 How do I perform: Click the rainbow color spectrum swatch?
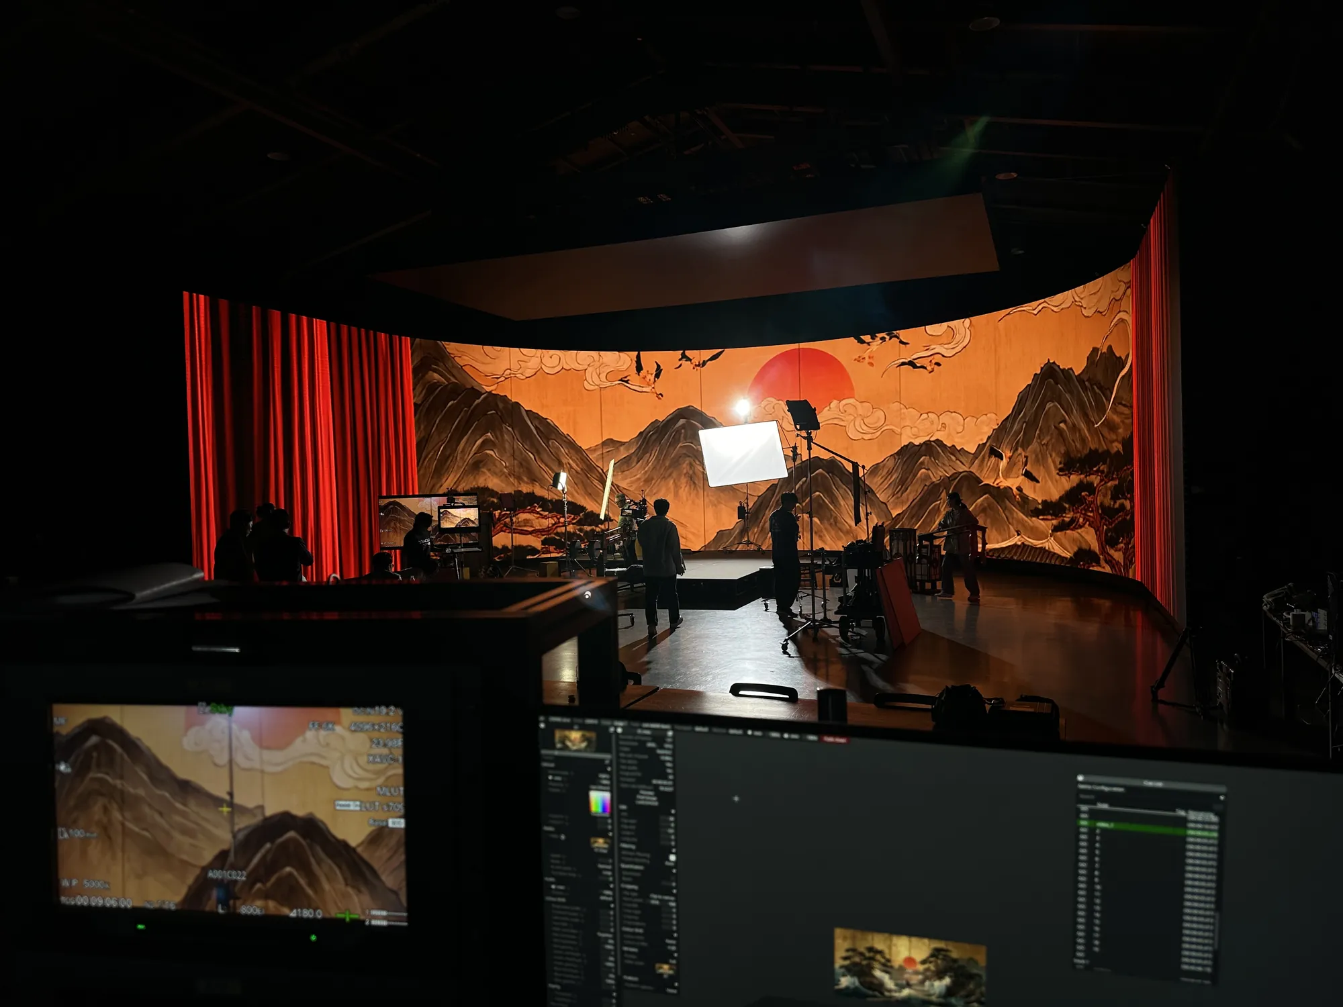[x=599, y=804]
